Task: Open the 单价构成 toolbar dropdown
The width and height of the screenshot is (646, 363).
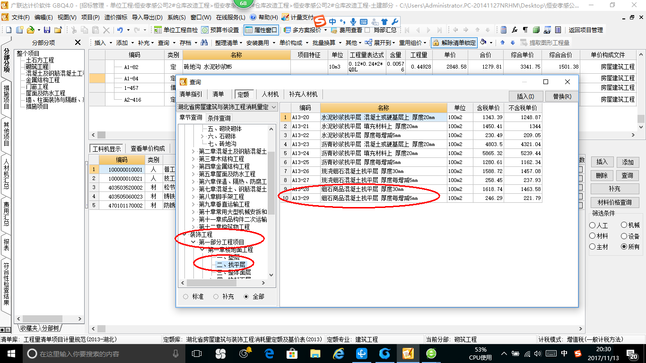Action: coord(293,43)
